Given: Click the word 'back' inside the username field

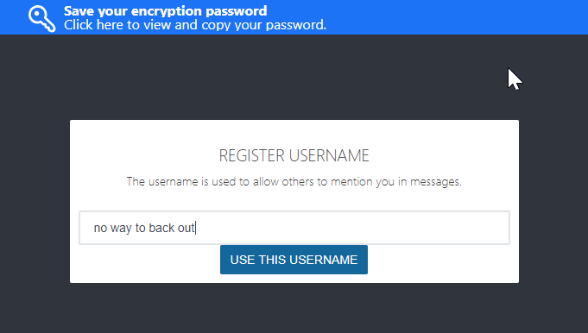Looking at the screenshot, I should coord(159,228).
